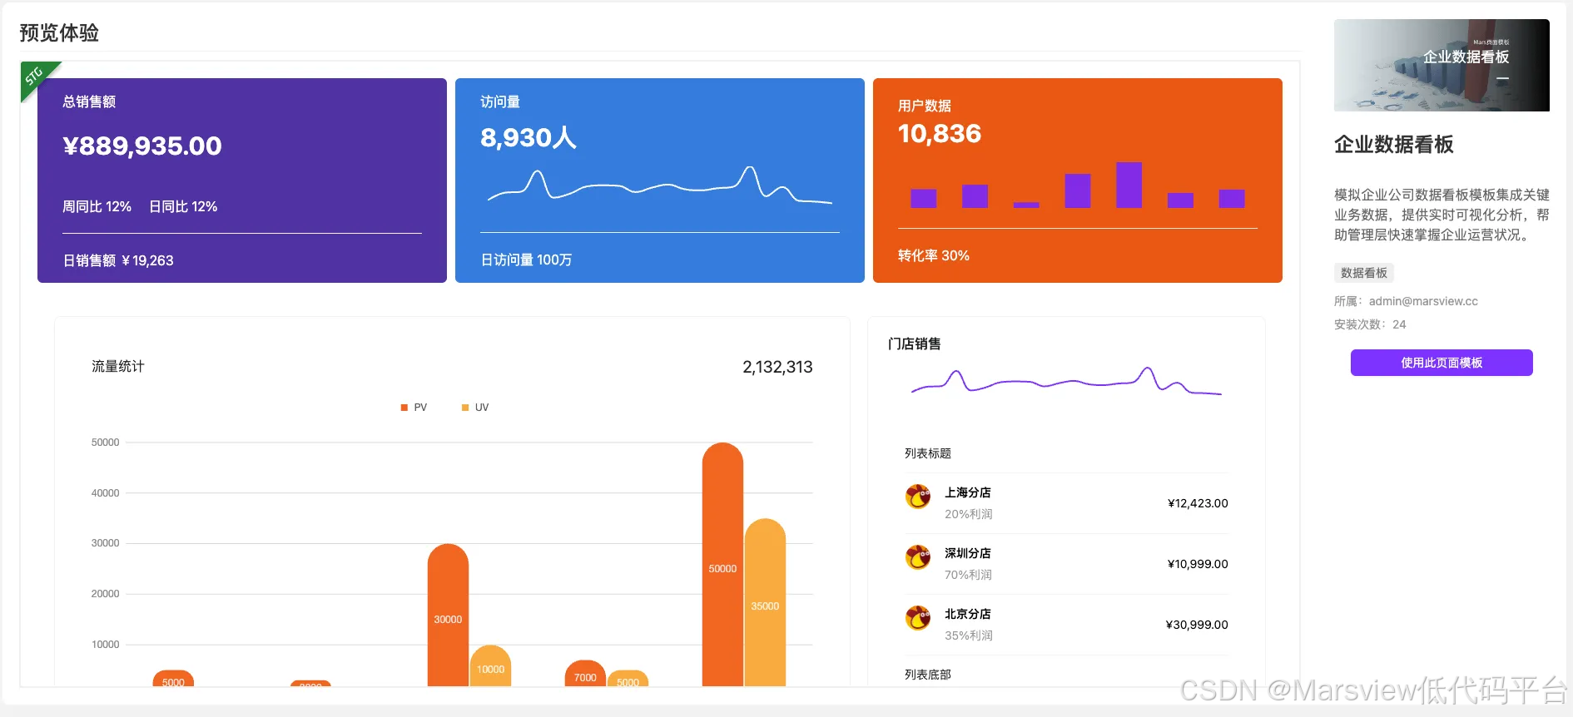Image resolution: width=1573 pixels, height=717 pixels.
Task: Click the 深圳分店 store avatar icon
Action: [x=918, y=557]
